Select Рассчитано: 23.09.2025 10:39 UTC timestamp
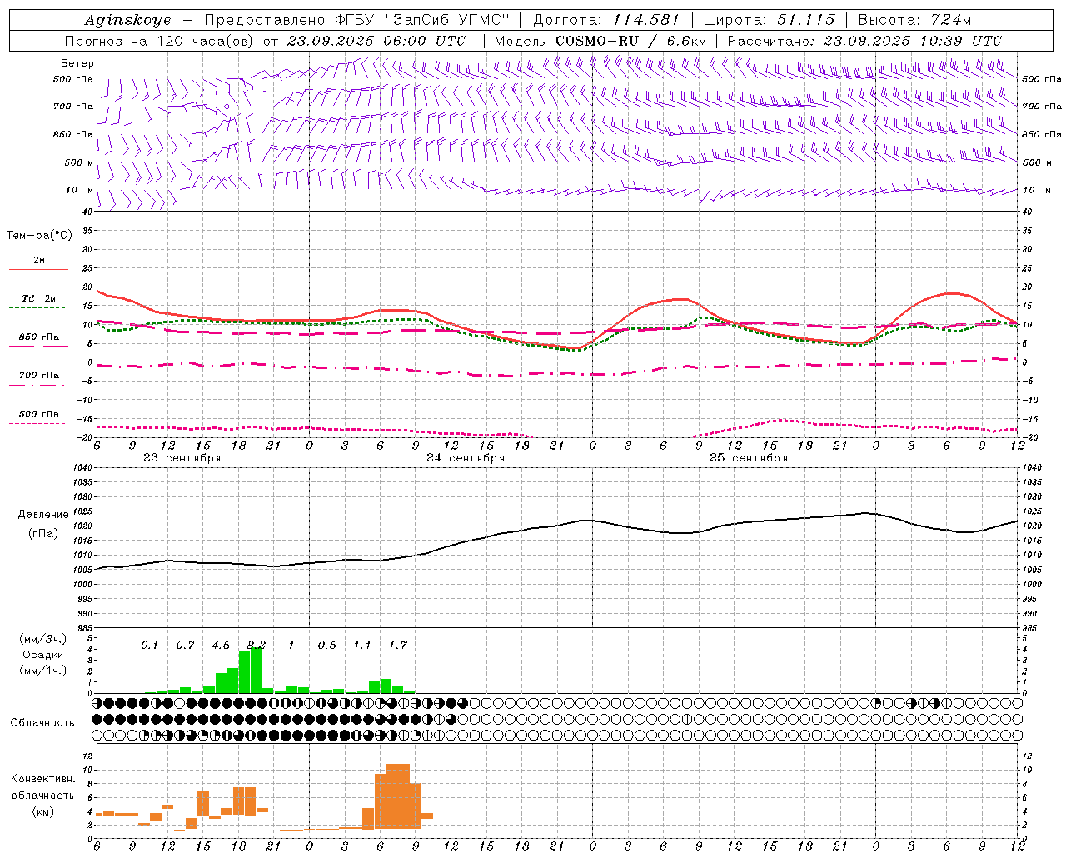1066x853 pixels. click(x=864, y=41)
